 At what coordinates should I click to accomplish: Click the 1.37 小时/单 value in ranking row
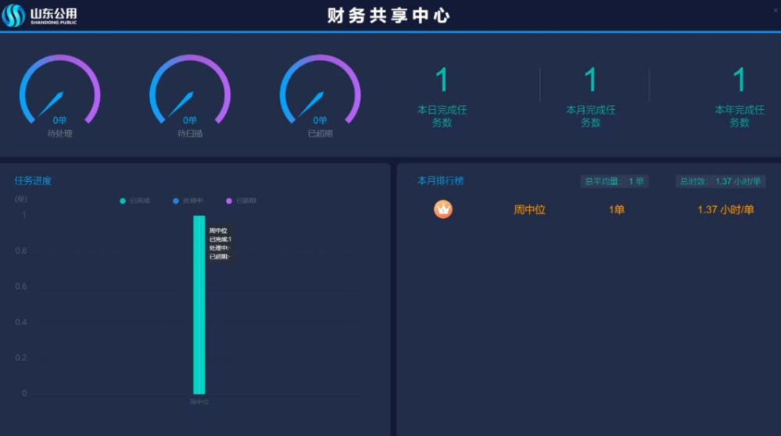point(725,210)
